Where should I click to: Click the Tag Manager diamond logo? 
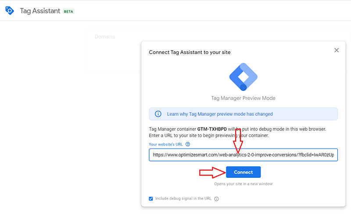pos(244,77)
